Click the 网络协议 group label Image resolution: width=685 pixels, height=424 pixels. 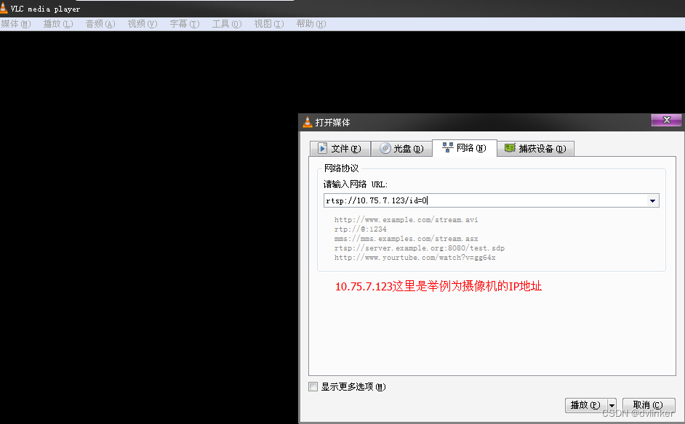(341, 168)
